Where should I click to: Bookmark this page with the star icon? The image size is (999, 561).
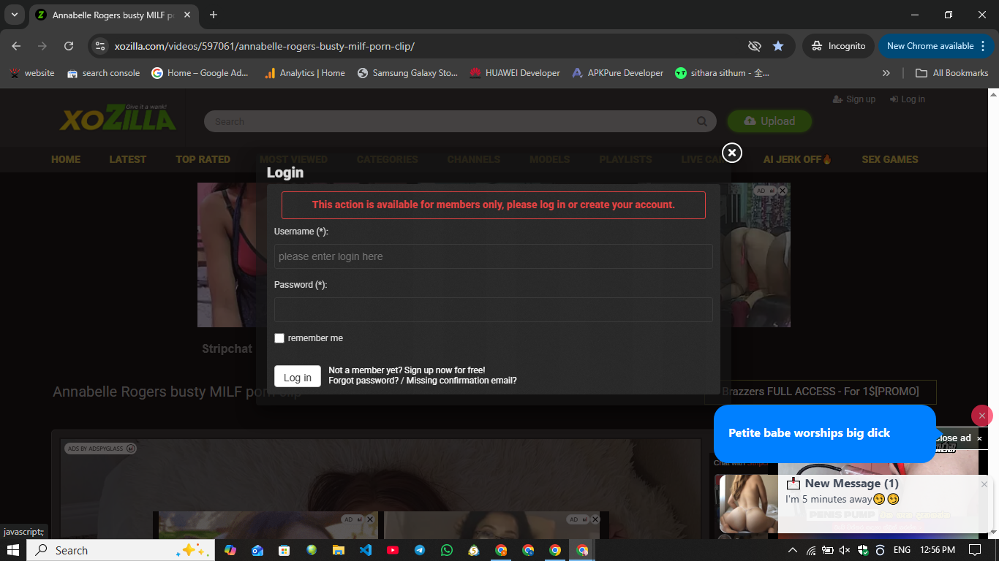[778, 46]
